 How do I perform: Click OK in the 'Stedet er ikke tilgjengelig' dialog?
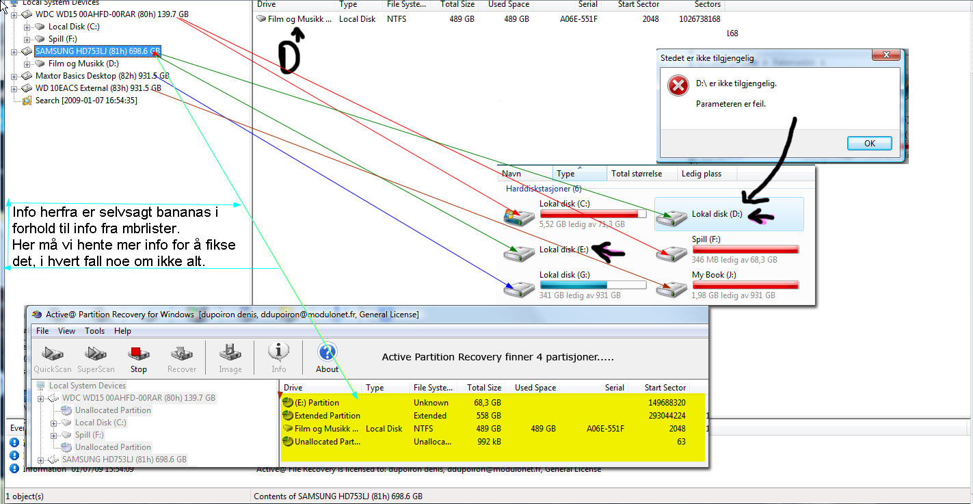coord(870,144)
